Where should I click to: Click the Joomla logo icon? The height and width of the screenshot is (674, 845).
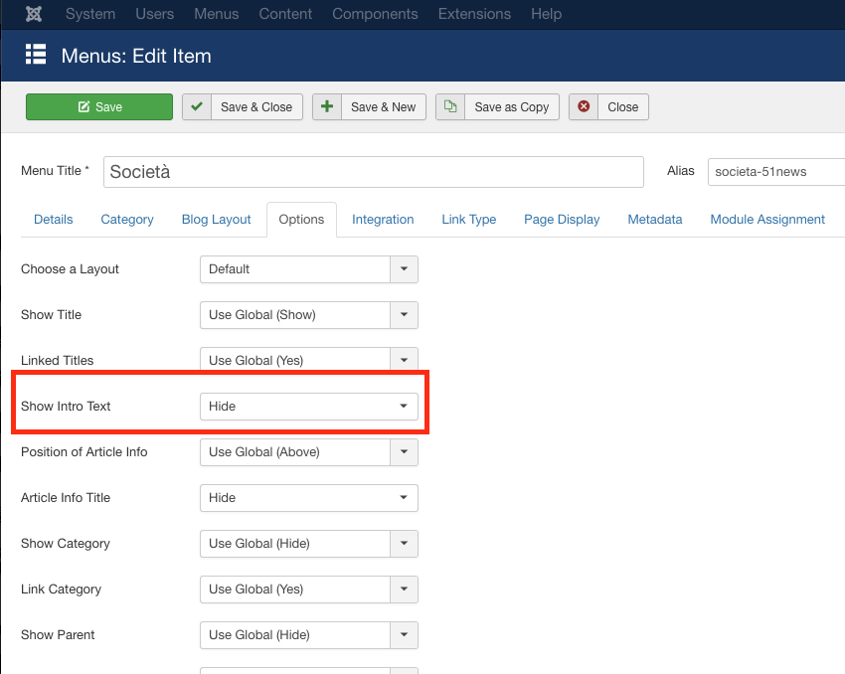[x=33, y=14]
